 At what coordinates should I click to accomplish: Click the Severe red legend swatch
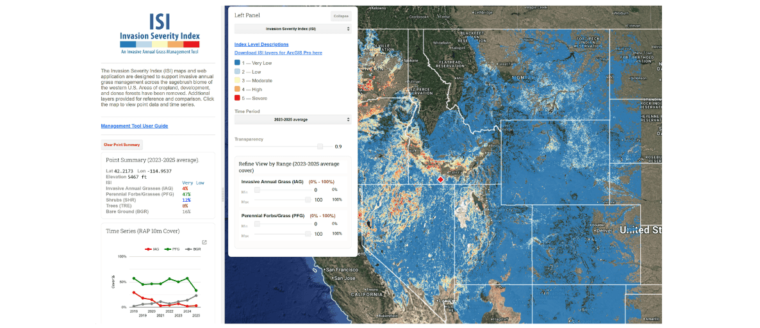click(x=237, y=98)
